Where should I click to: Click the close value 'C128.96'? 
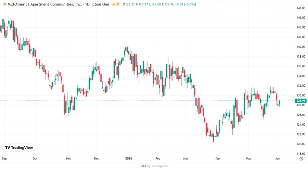168,4
